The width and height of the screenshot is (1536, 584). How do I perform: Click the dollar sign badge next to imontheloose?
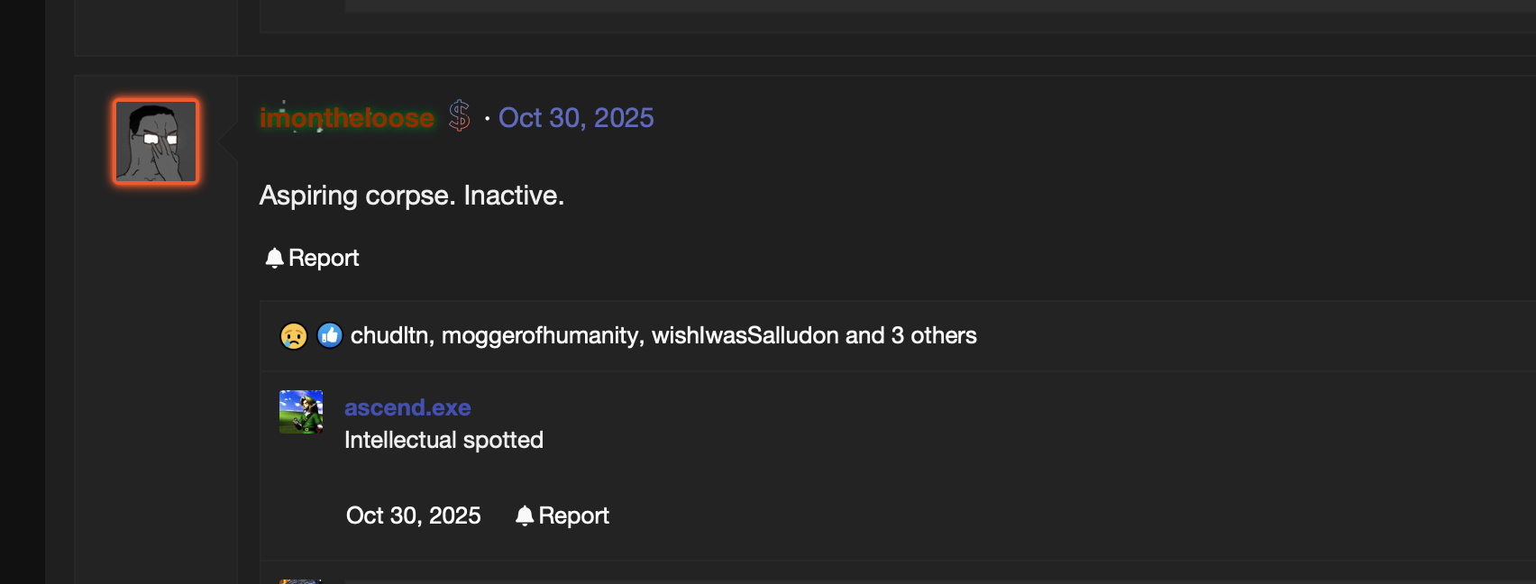coord(458,116)
